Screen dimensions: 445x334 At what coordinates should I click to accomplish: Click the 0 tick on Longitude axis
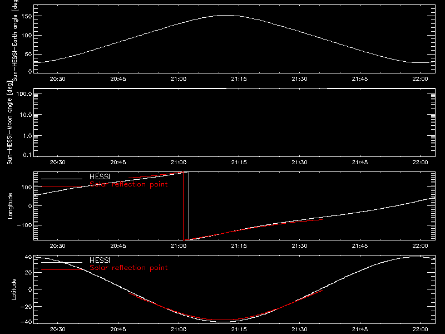(31, 206)
